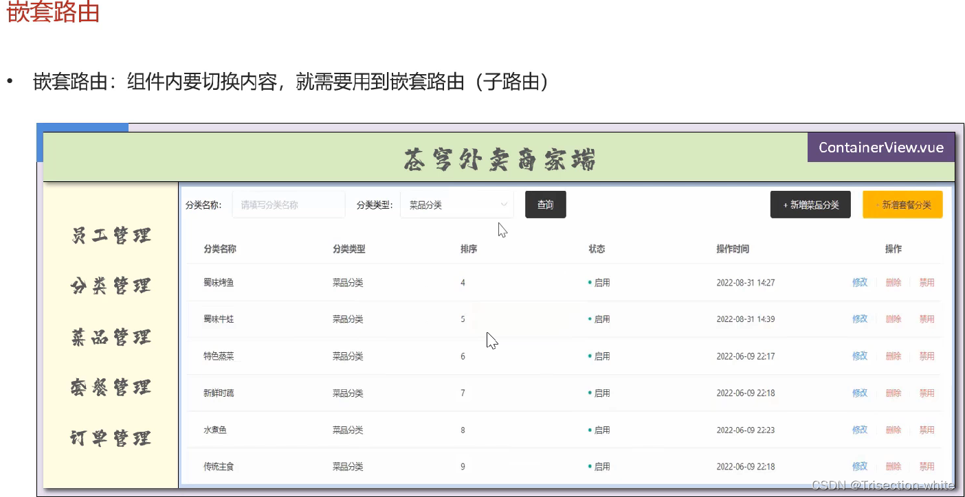Click 修改 for 蜀味牛蛙
Image resolution: width=965 pixels, height=497 pixels.
(860, 319)
